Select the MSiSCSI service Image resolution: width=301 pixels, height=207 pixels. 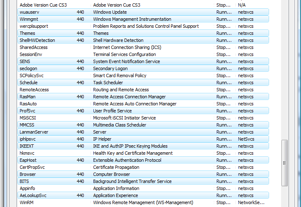143,118
